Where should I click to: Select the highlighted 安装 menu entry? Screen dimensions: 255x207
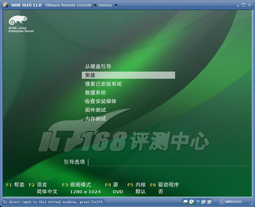[128, 75]
